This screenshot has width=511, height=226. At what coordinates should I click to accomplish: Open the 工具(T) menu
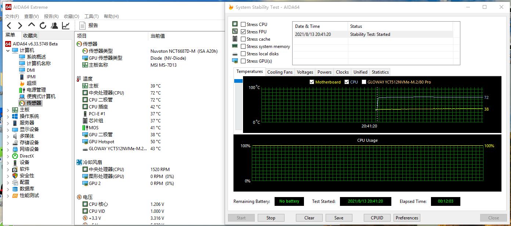91,16
